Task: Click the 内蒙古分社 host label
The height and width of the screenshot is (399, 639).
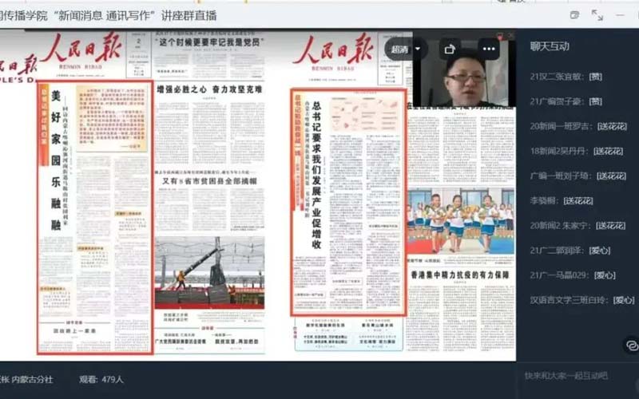Action: tap(32, 380)
